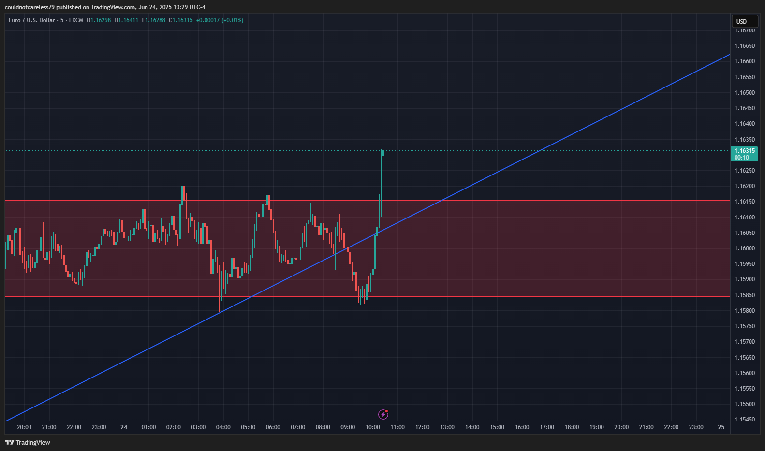765x451 pixels.
Task: Click the date label 24 on time axis
Action: click(124, 427)
